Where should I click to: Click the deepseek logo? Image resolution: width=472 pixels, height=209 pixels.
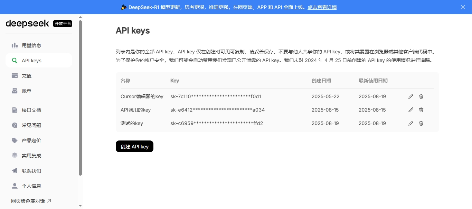tap(27, 23)
